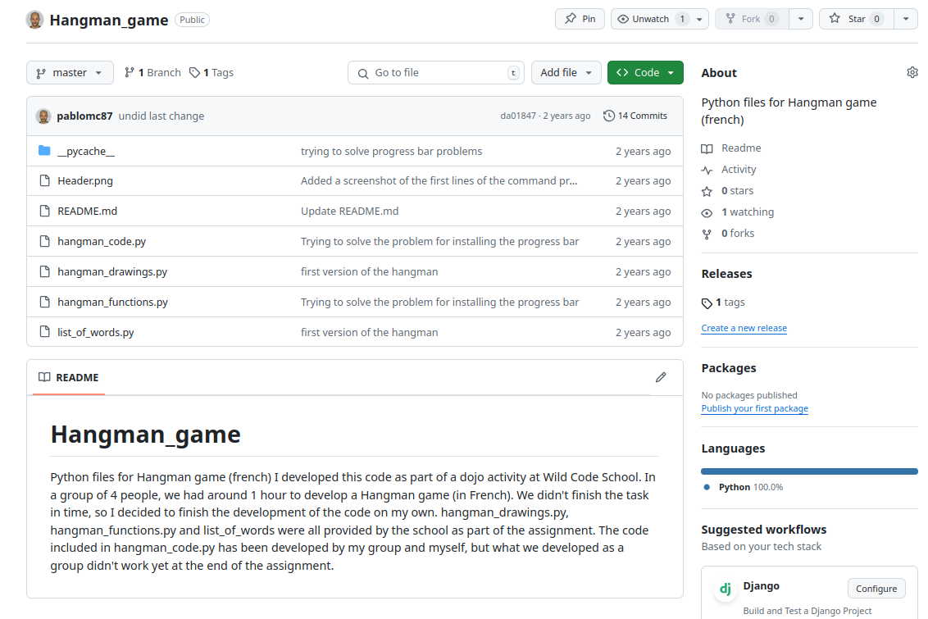
Task: Open the Add file dropdown
Action: point(566,73)
